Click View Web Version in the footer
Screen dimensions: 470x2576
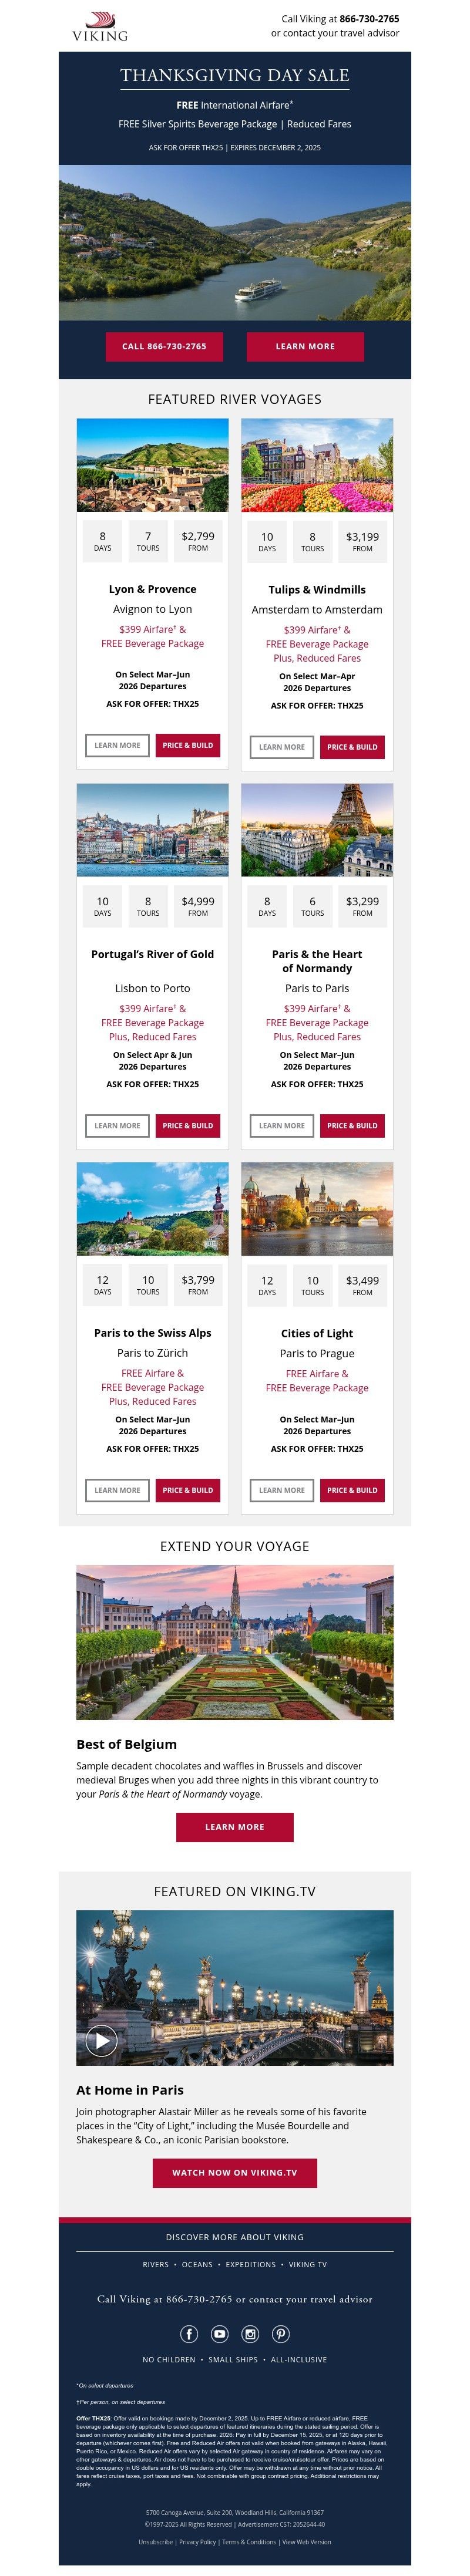coord(307,2543)
